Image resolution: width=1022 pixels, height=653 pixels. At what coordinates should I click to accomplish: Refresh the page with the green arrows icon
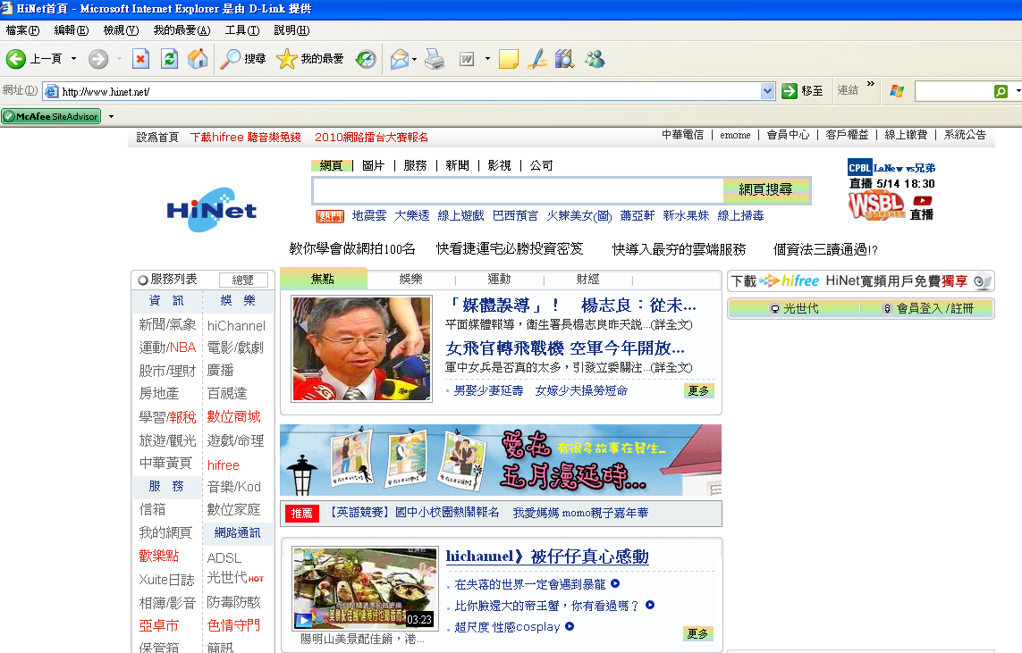click(170, 59)
